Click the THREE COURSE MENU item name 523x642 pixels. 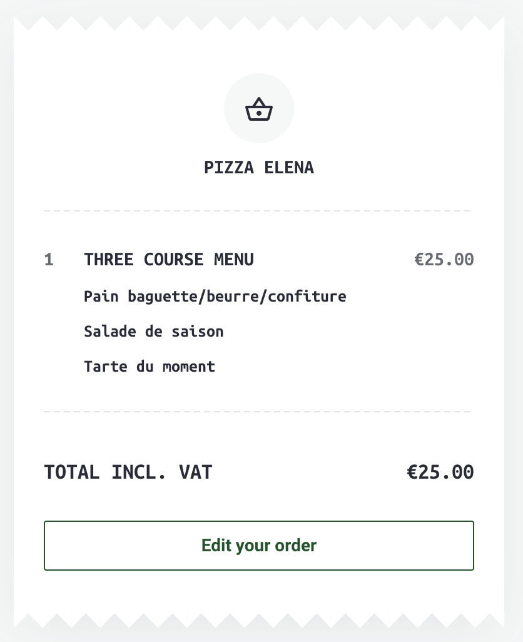coord(169,260)
